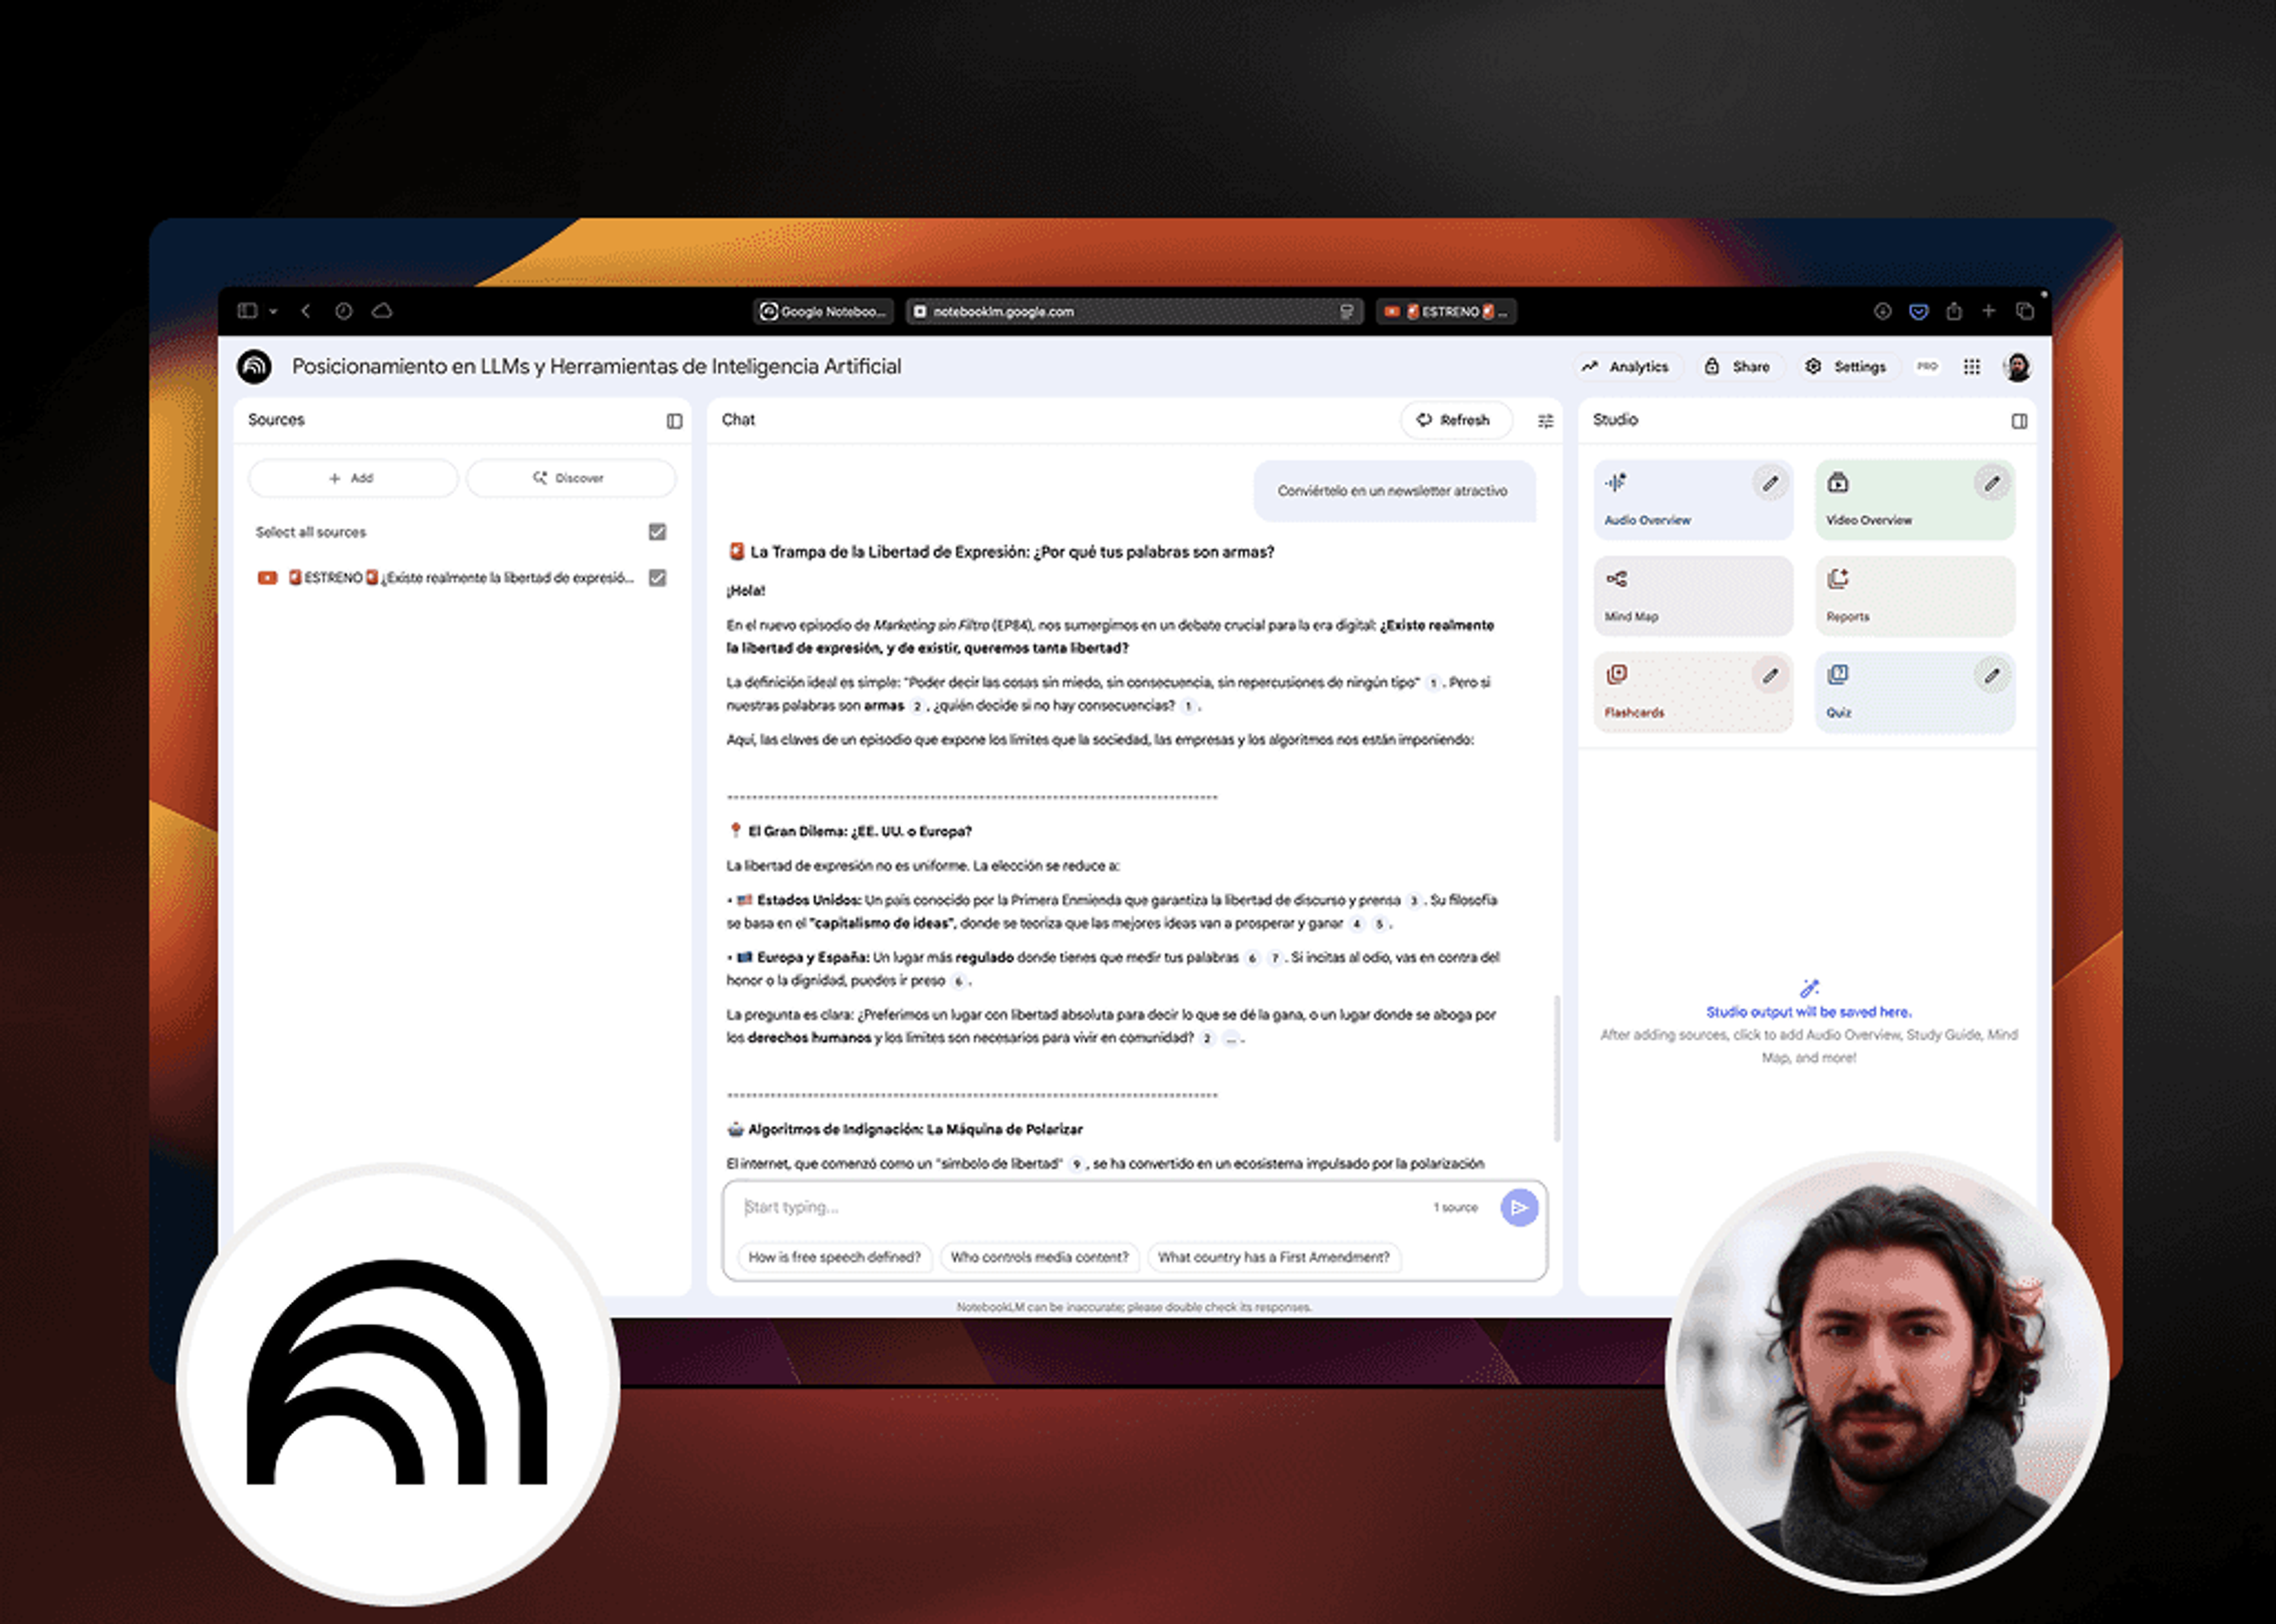Collapse the Studio panel
This screenshot has width=2276, height=1624.
click(x=2020, y=421)
